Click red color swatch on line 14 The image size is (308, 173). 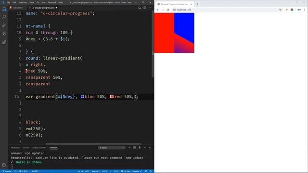point(112,97)
